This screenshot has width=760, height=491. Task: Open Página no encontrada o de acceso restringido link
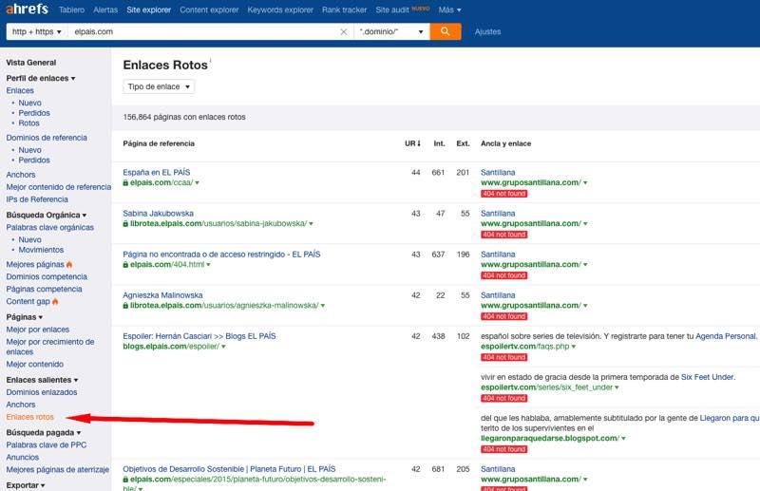point(221,254)
